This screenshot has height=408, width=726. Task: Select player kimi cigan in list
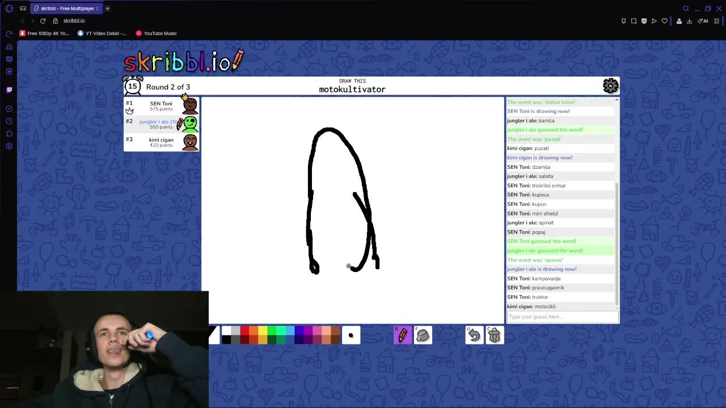[161, 142]
